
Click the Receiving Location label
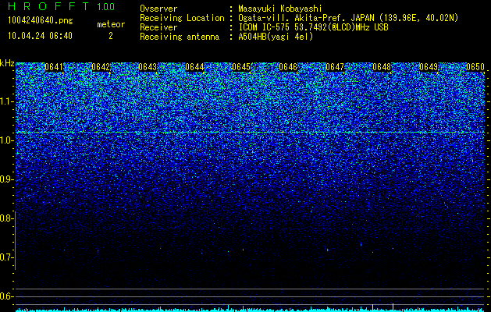pos(182,18)
